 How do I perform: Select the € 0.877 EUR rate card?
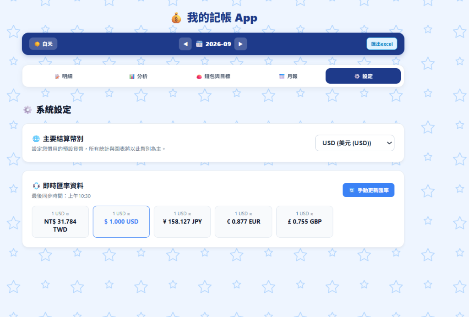(244, 222)
